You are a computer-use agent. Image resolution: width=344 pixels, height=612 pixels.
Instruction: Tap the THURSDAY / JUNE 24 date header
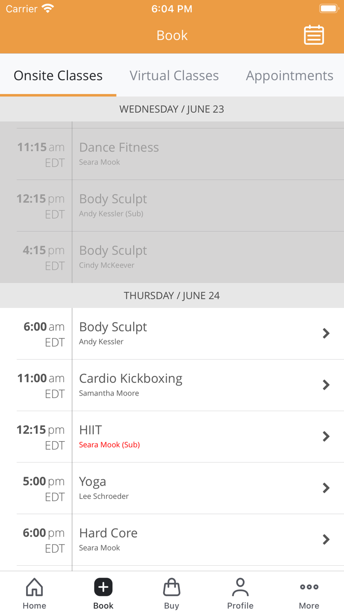172,295
